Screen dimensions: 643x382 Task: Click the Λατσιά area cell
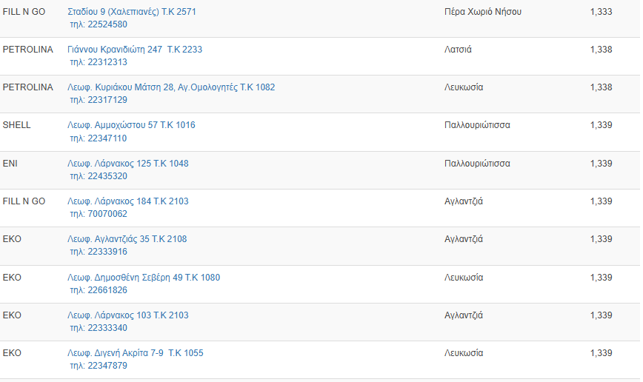pos(458,50)
